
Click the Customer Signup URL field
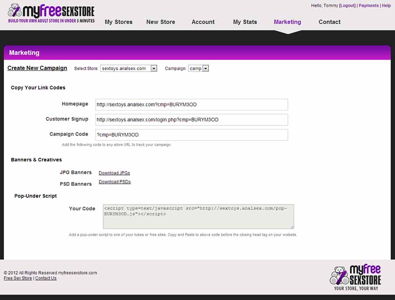[191, 120]
